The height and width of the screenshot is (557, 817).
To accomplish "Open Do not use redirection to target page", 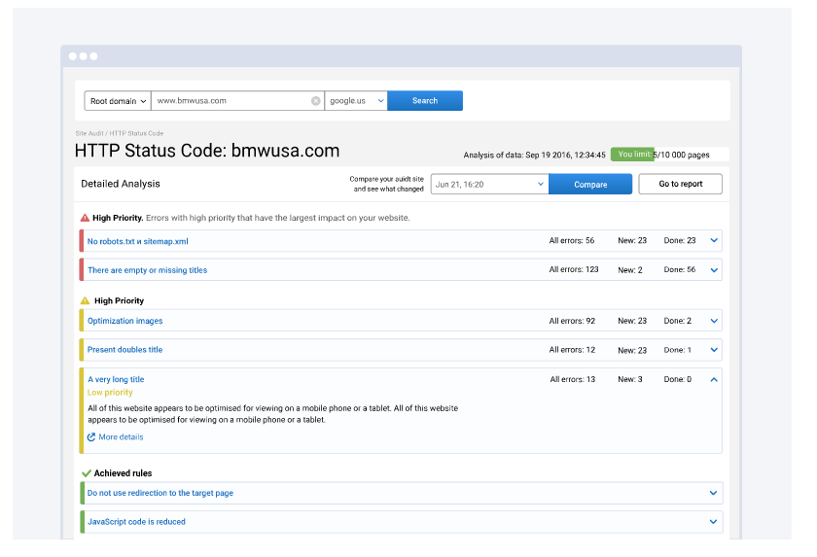I will [x=160, y=493].
